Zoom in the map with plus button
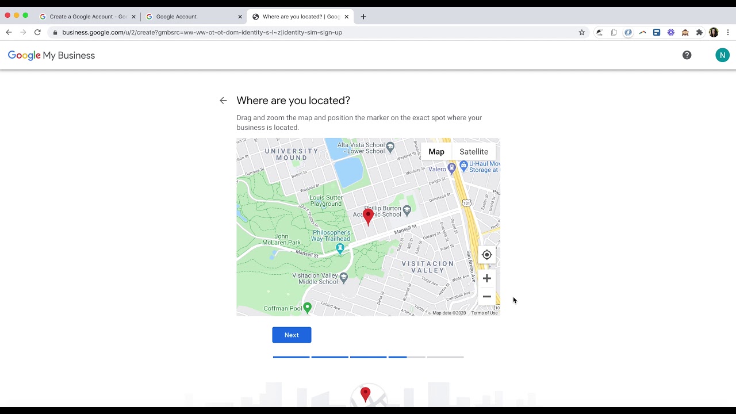The image size is (736, 414). pyautogui.click(x=487, y=278)
